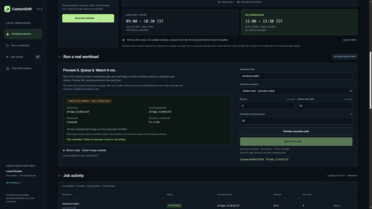Click the Docker Execution badge

tap(345, 57)
